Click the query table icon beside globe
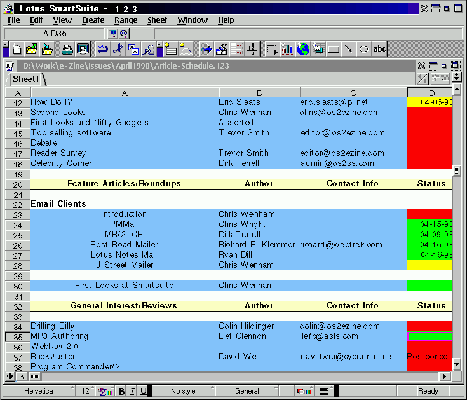Image resolution: width=467 pixels, height=400 pixels. pyautogui.click(x=318, y=49)
